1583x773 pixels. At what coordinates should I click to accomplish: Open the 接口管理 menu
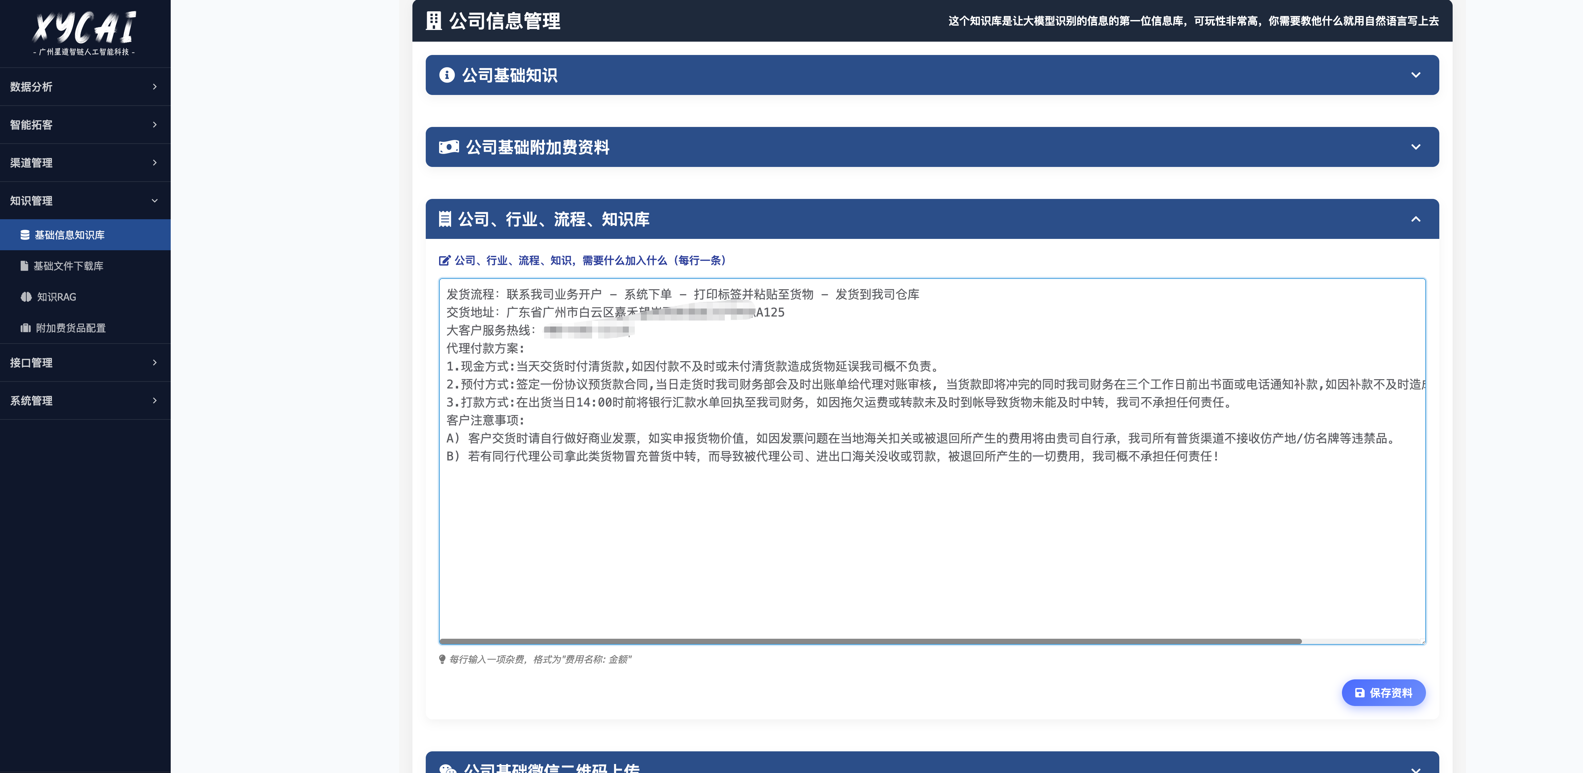[85, 363]
